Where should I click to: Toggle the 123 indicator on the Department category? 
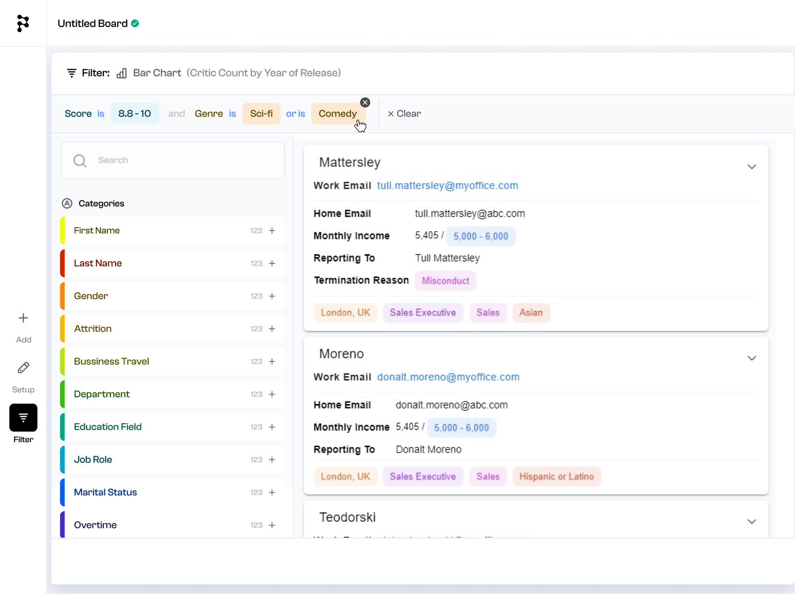click(256, 394)
